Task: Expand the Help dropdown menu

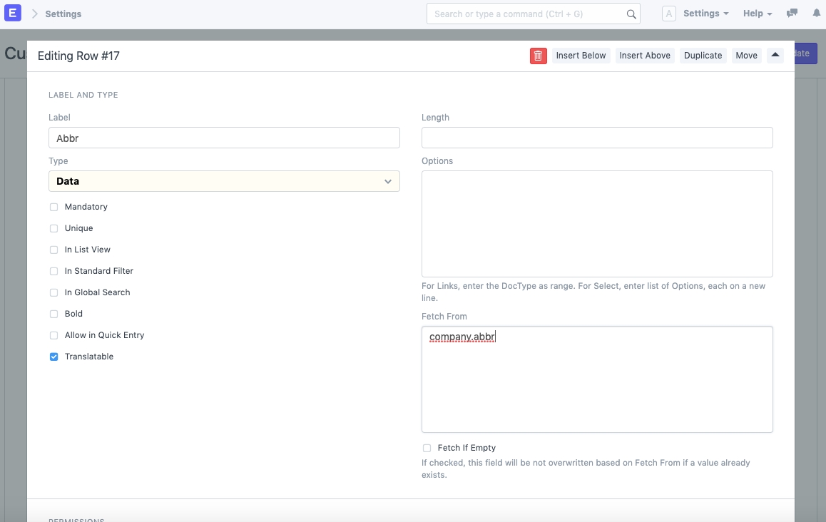Action: (758, 14)
